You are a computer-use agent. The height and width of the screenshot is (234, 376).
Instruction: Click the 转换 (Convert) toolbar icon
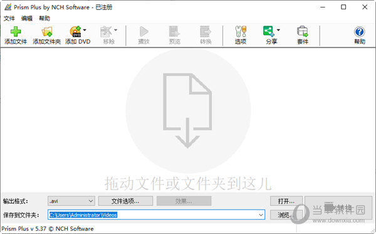206,31
